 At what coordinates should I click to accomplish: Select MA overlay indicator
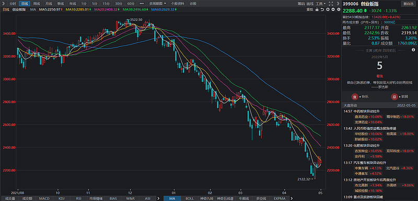coord(172,198)
